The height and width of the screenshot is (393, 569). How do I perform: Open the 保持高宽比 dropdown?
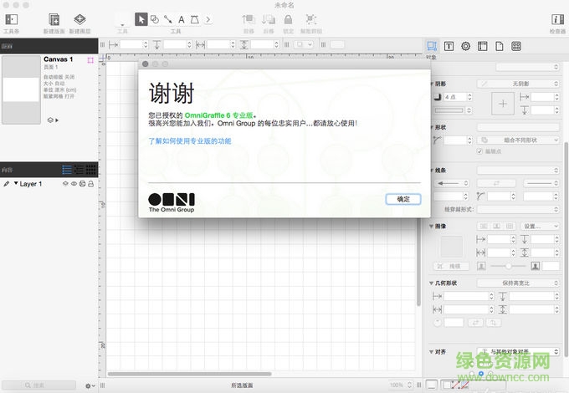click(x=518, y=283)
